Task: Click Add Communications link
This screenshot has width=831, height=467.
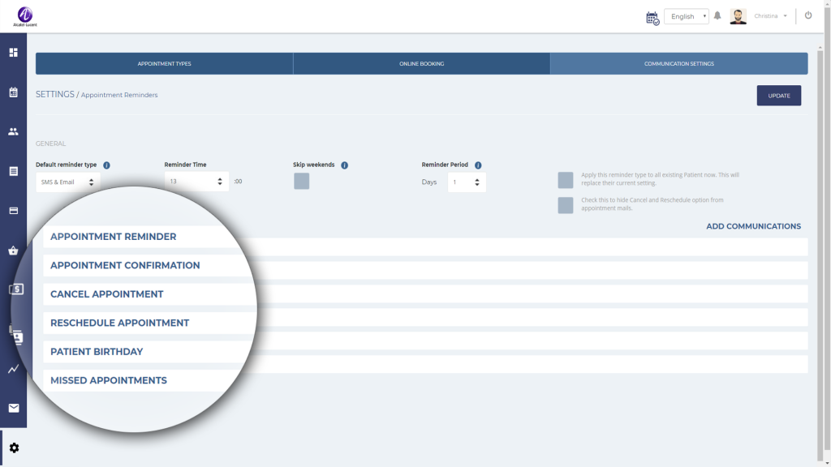Action: (754, 226)
